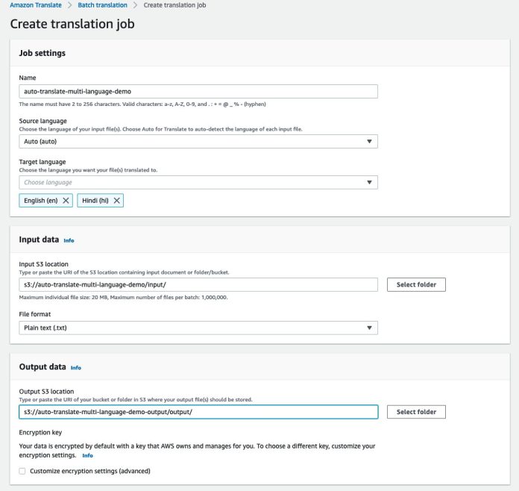Click into the job Name field

pos(198,92)
